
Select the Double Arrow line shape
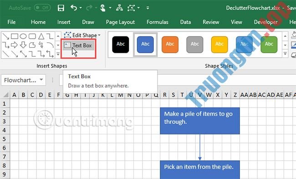point(23,54)
